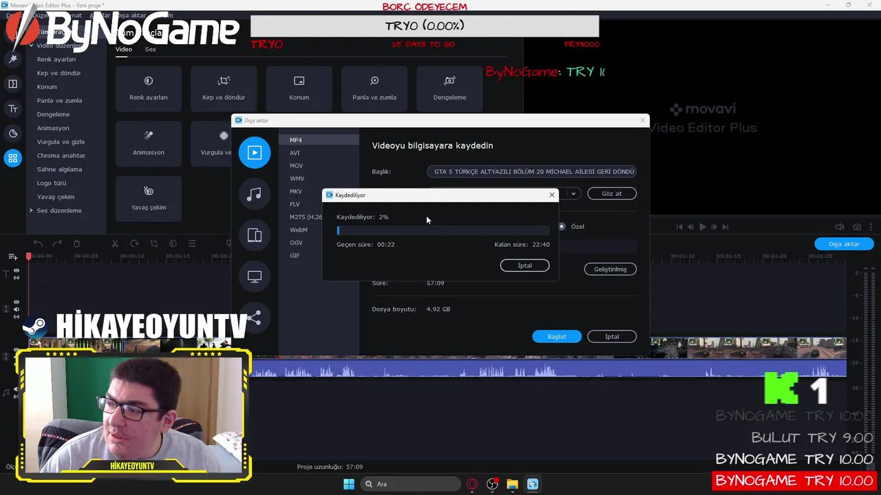Expand the Ses düzenleme tree section

pyautogui.click(x=31, y=210)
